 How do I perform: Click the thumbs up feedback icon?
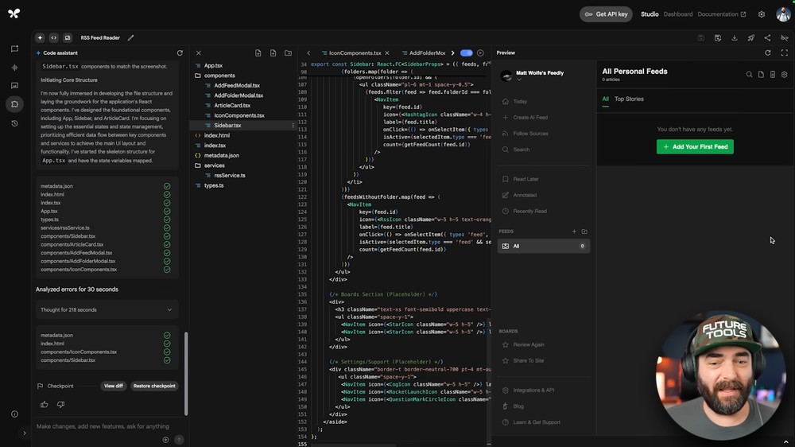[45, 404]
